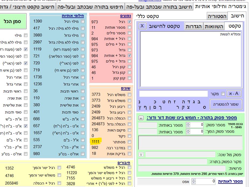Click the down arrow of the מספר פסוק הפוך spinner
Image resolution: width=249 pixels, height=187 pixels.
[x=188, y=133]
